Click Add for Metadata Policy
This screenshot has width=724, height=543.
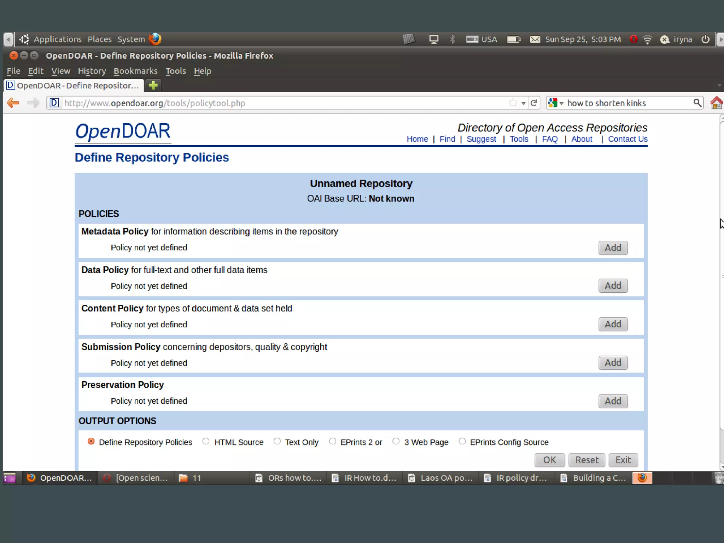point(613,247)
